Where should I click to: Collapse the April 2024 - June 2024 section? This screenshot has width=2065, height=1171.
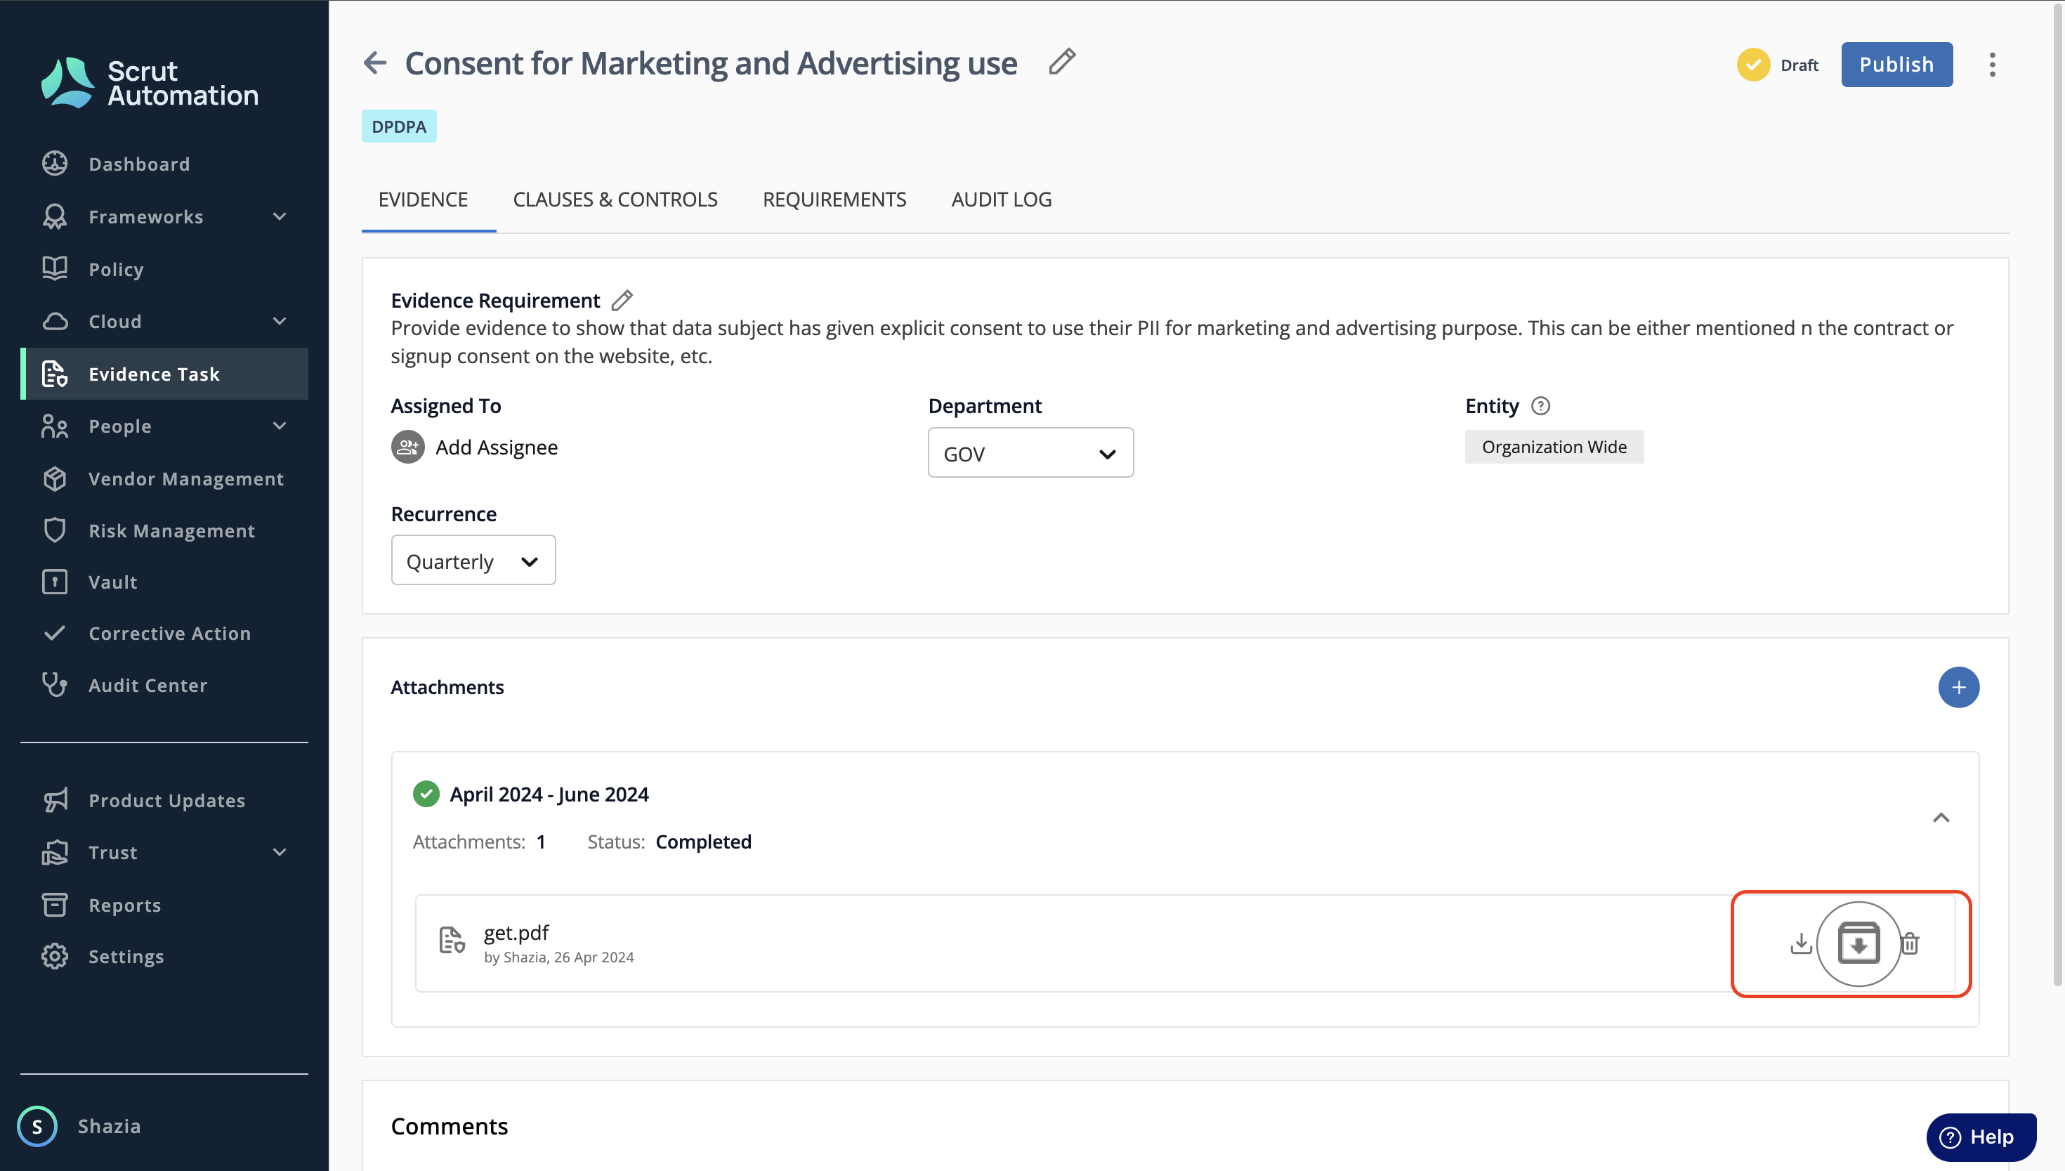[x=1941, y=818]
